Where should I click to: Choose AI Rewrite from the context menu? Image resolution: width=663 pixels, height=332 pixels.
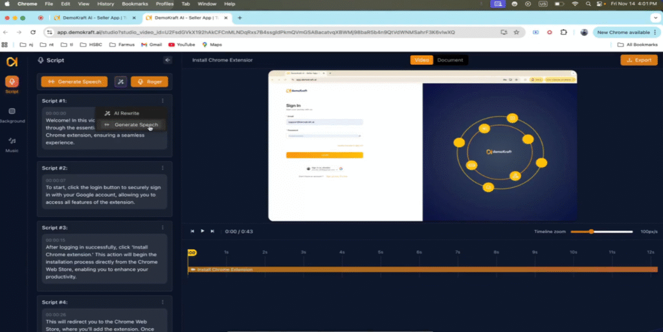[126, 113]
